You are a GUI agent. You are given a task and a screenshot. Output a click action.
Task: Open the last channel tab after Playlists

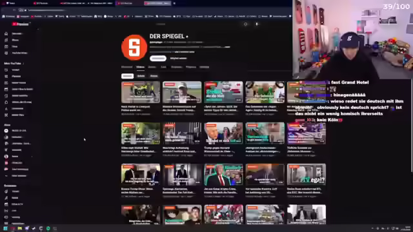(204, 67)
